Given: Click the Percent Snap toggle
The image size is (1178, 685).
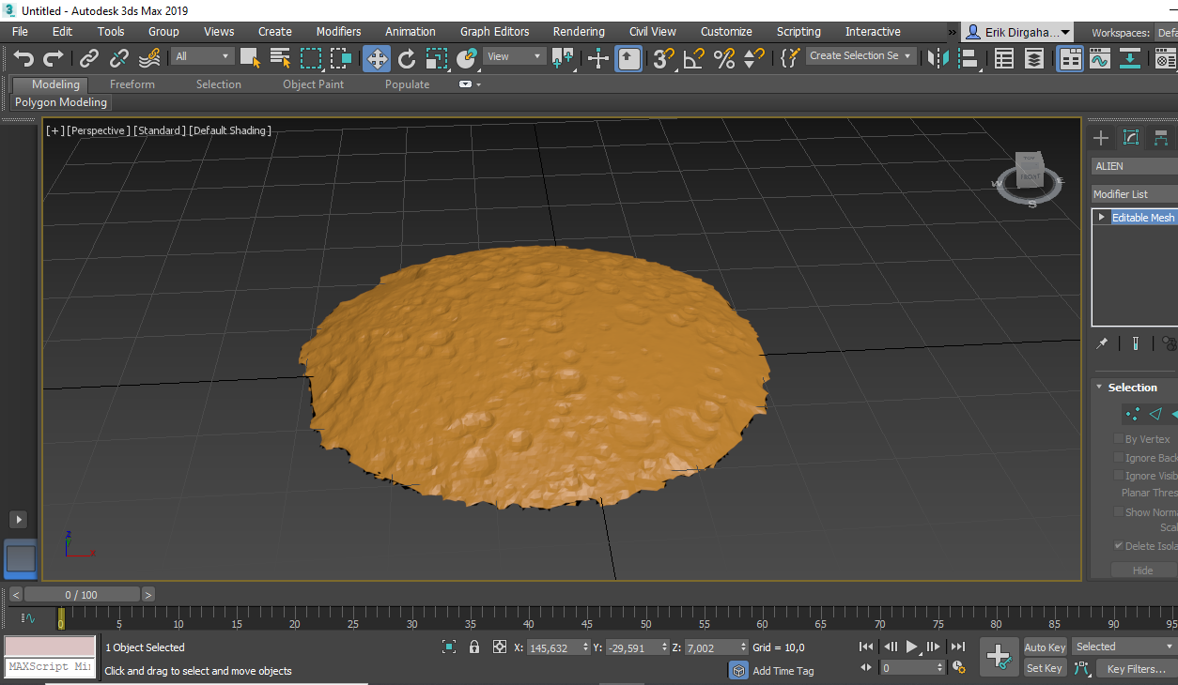Looking at the screenshot, I should click(724, 59).
